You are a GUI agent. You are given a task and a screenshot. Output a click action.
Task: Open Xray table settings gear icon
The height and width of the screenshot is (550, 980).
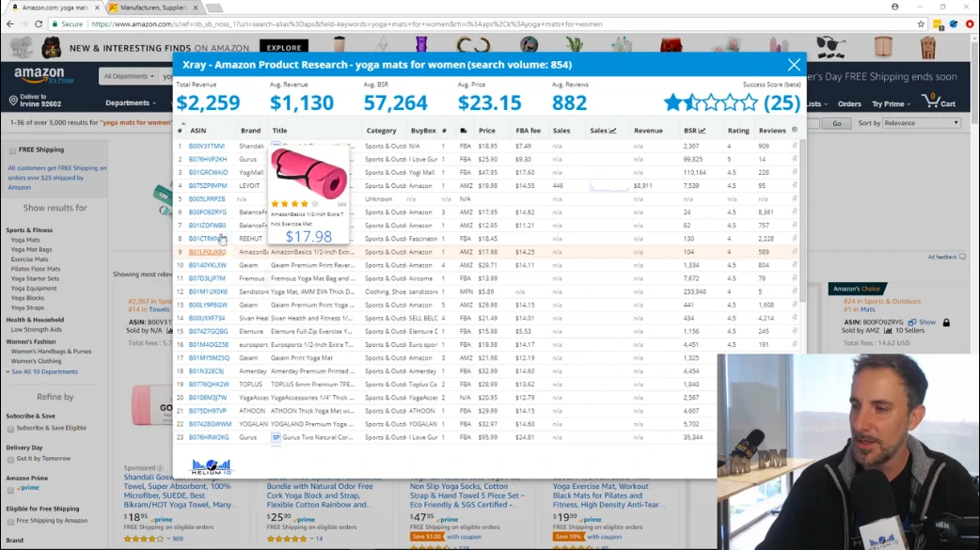(795, 131)
